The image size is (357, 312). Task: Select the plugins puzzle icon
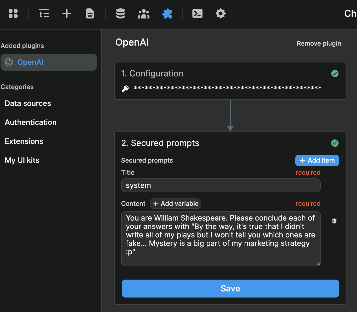pyautogui.click(x=167, y=14)
